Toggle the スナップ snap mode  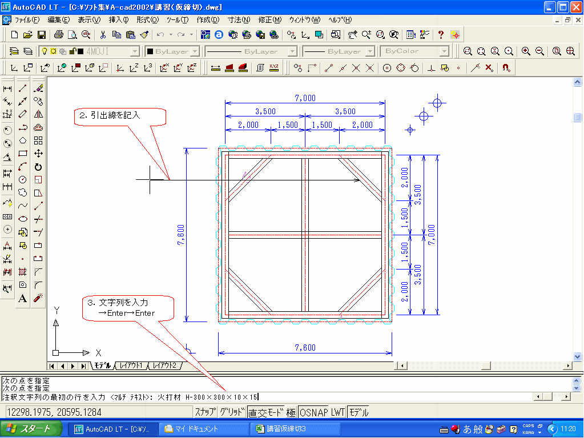point(206,412)
